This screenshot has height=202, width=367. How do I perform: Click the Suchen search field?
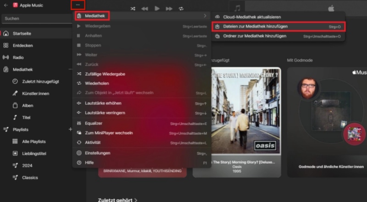tap(37, 18)
